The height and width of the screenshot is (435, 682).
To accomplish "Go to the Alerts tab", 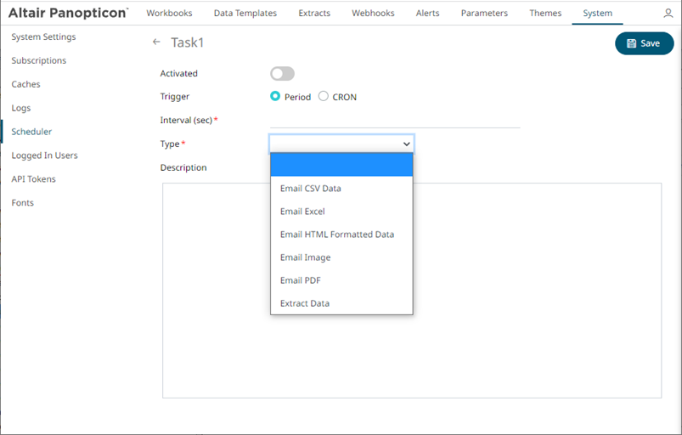I will pyautogui.click(x=428, y=14).
